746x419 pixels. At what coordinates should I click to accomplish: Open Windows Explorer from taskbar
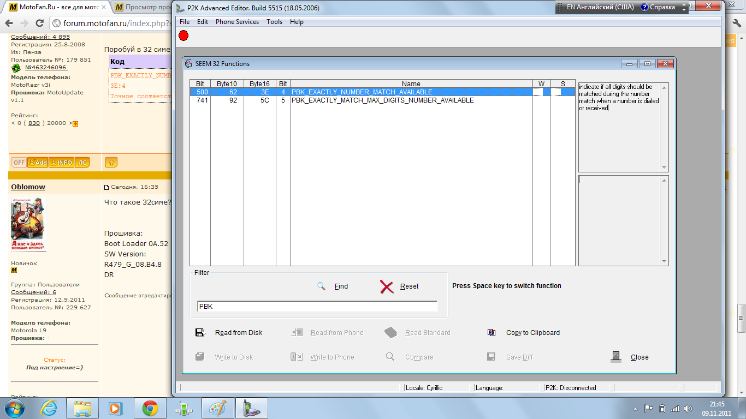tap(82, 408)
